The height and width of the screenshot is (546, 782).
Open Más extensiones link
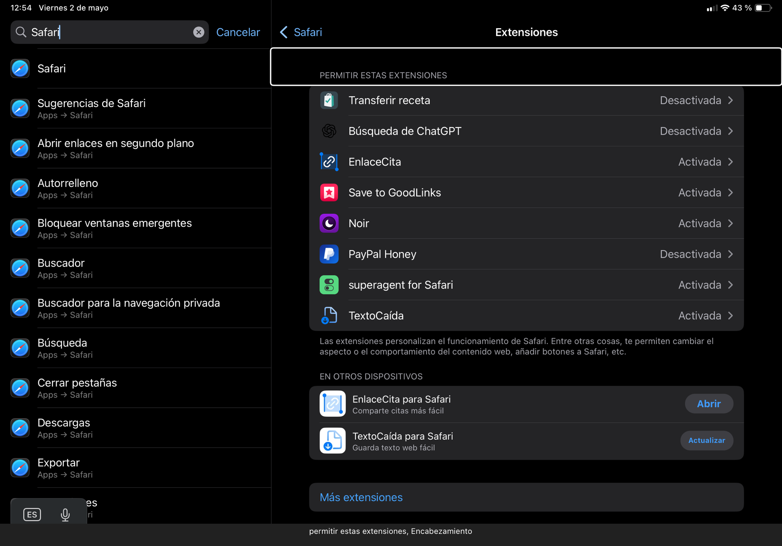coord(361,497)
